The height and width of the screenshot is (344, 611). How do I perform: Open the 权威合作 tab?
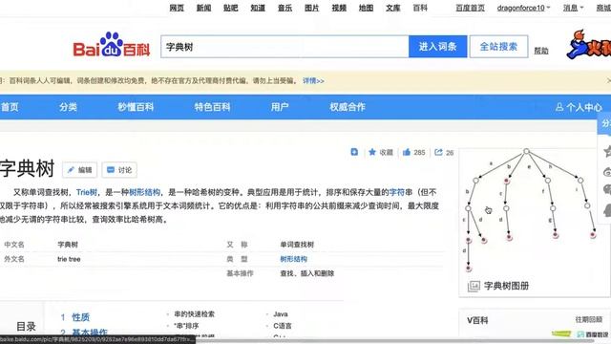[348, 107]
